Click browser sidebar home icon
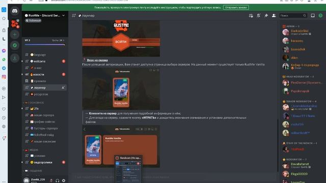The height and width of the screenshot is (183, 326). 4,10
